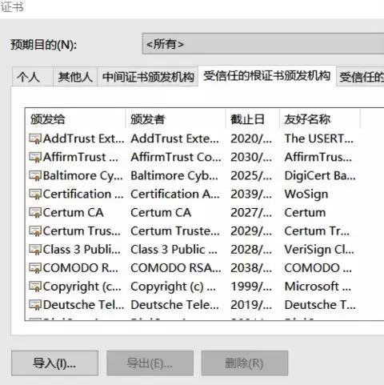Click expiry date cell '2019/...'

point(251,305)
